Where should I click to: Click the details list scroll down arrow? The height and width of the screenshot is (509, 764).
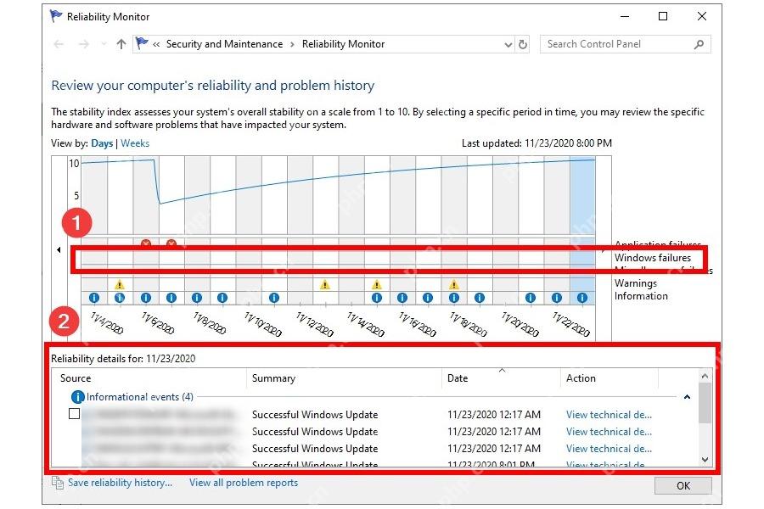click(705, 459)
